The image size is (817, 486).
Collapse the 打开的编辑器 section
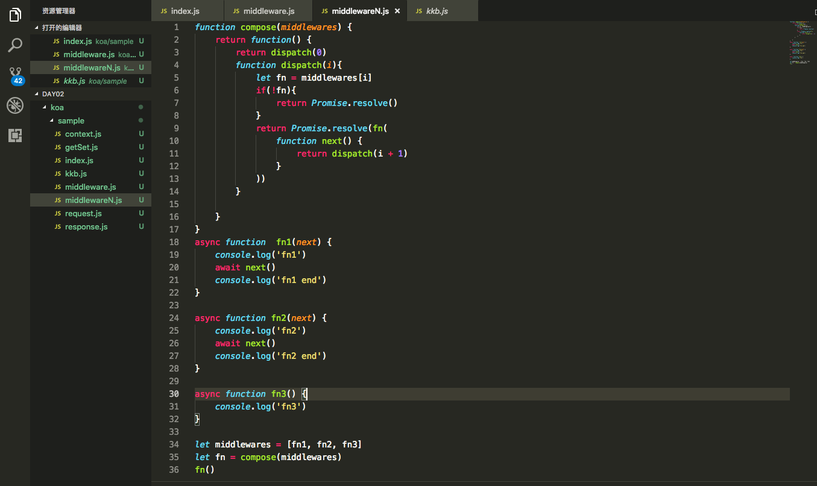coord(90,28)
